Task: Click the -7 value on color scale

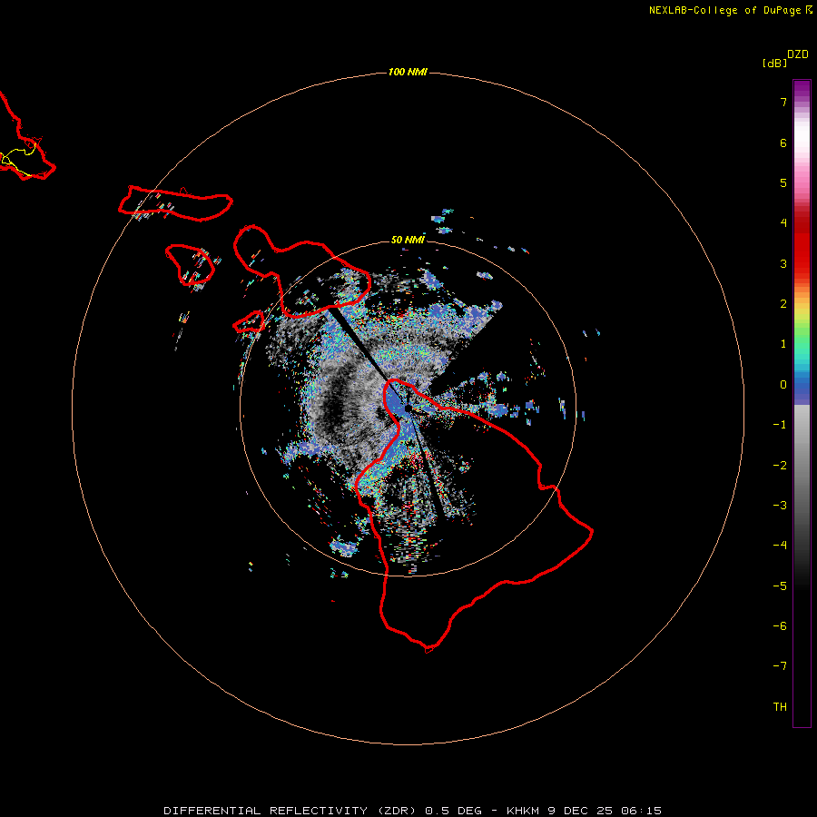Action: (780, 666)
